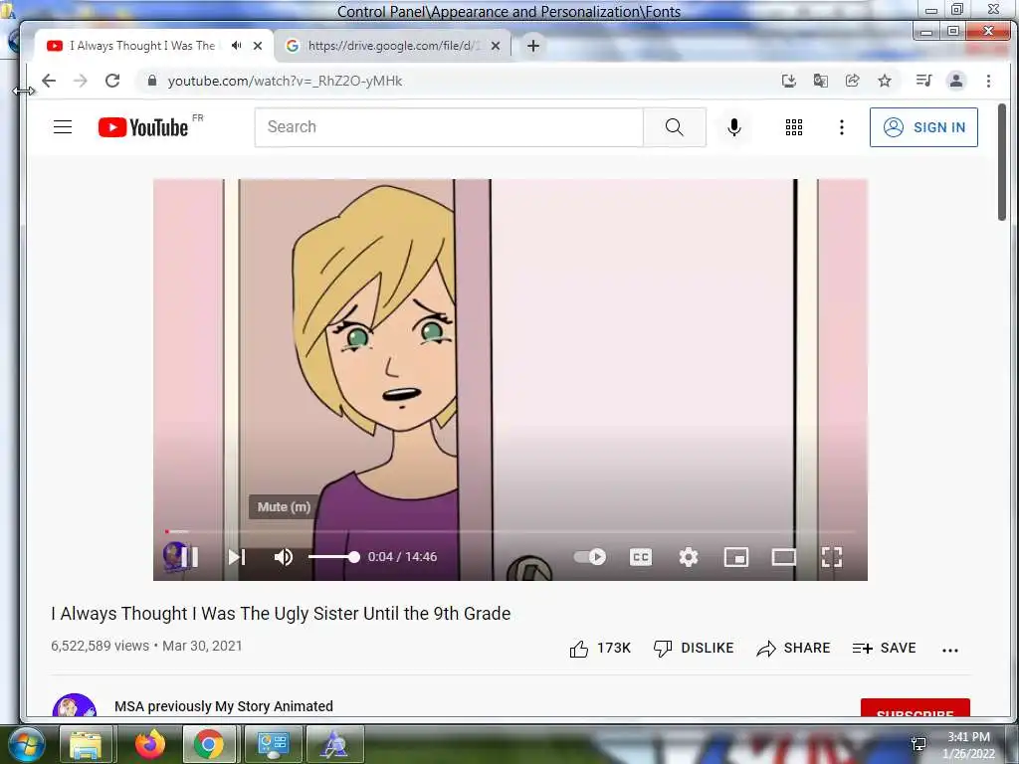Open the YouTube hamburger guide menu
This screenshot has height=764, width=1019.
click(63, 126)
